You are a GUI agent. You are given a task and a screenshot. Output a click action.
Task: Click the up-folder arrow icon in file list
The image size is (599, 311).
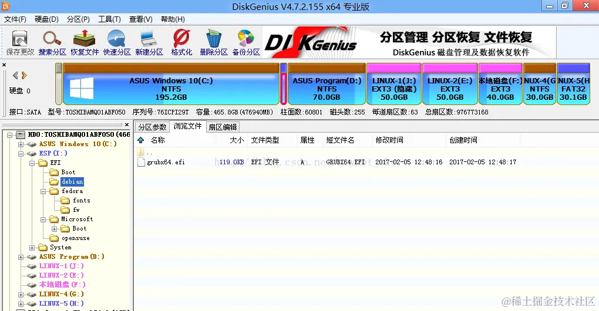140,140
